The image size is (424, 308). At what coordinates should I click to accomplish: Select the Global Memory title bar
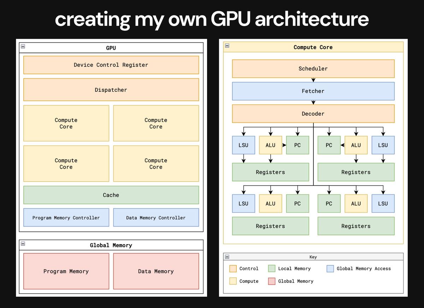(111, 245)
